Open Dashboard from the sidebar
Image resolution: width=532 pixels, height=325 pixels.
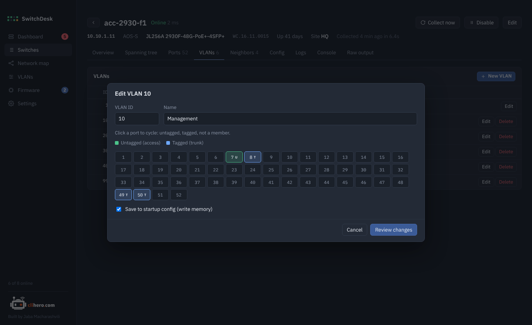click(38, 37)
